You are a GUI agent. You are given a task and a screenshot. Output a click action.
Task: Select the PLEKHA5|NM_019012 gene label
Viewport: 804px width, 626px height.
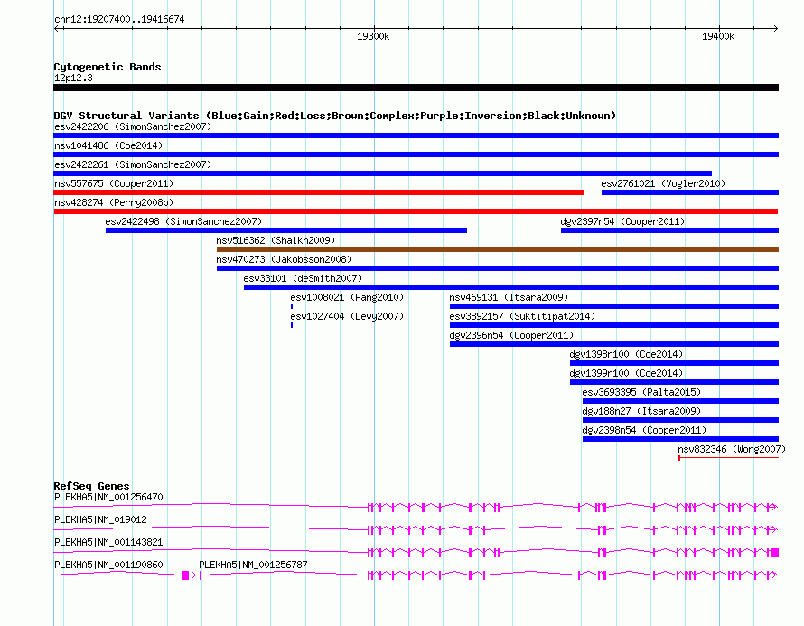click(x=100, y=520)
